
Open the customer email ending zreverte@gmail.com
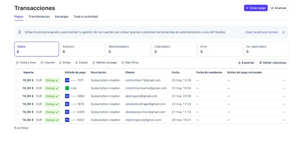(146, 88)
